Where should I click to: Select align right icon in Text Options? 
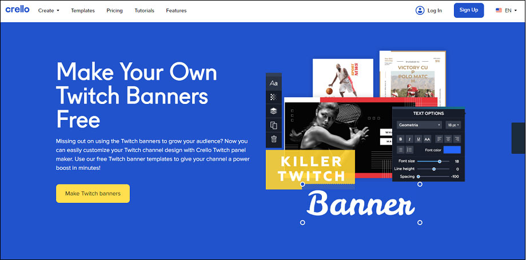tap(457, 139)
